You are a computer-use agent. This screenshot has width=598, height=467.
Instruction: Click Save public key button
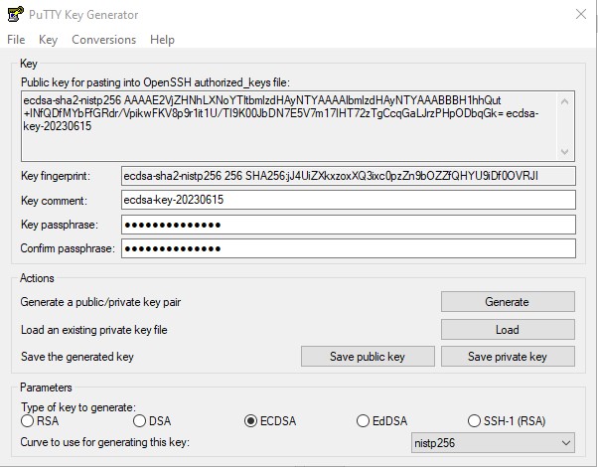368,357
